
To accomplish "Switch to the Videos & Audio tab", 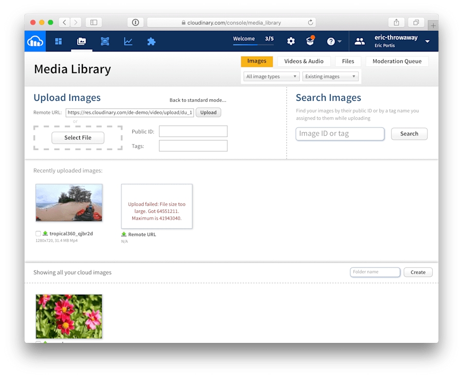I will 304,61.
